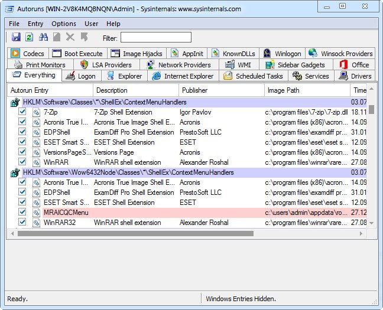383x310 pixels.
Task: Click registry icon beside Wow6432Node ContextMenuHandlers key
Action: pos(15,172)
